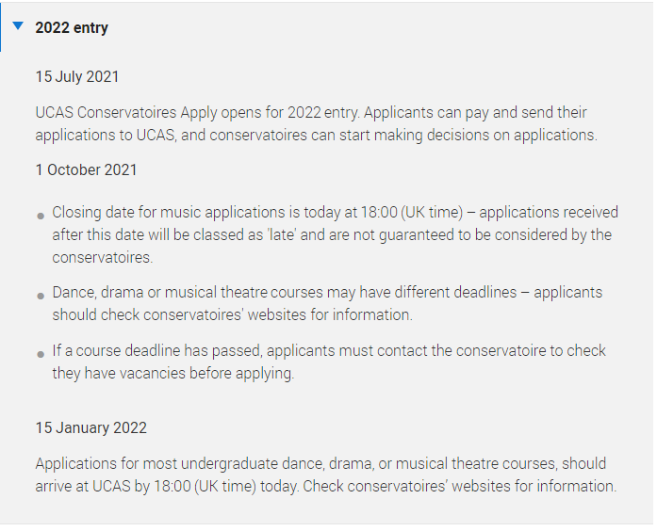Click the "Closing date for music applications" bullet text
This screenshot has width=657, height=531.
click(x=336, y=234)
